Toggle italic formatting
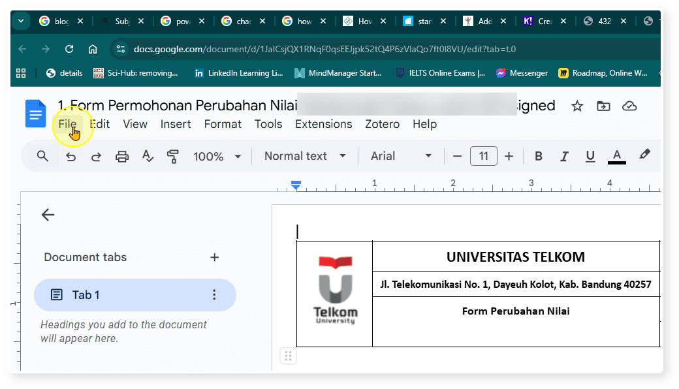Viewport: 679px width, 389px height. click(x=564, y=156)
